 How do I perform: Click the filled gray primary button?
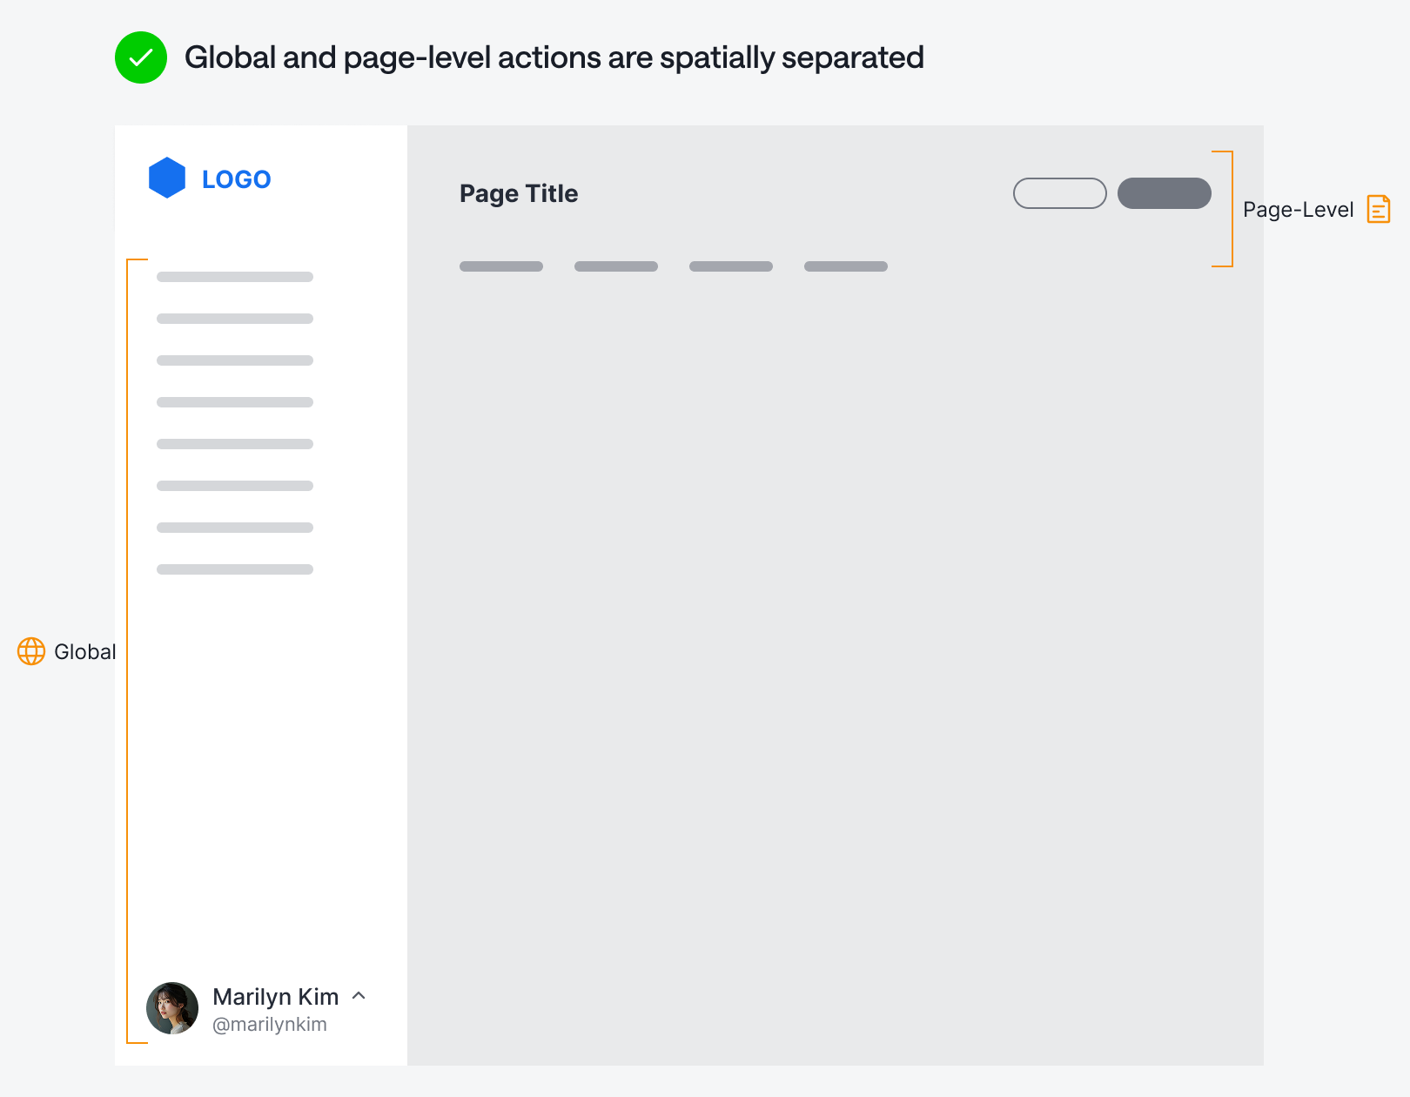[x=1164, y=193]
